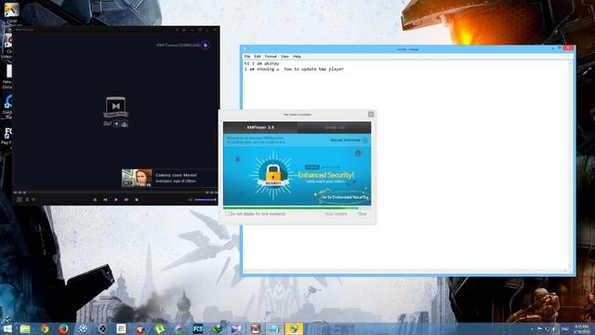Click the red round taskbar icon

click(x=140, y=328)
